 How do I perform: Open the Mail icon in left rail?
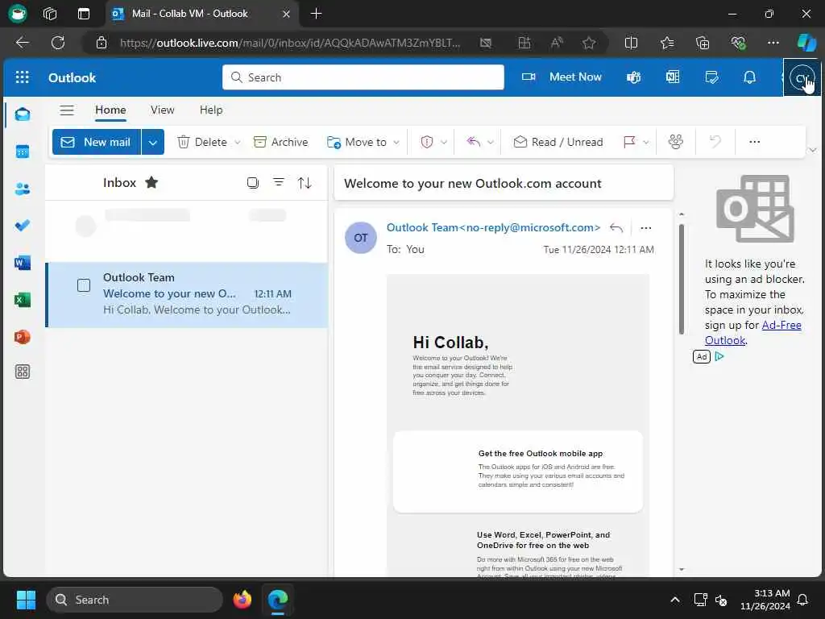tap(23, 114)
